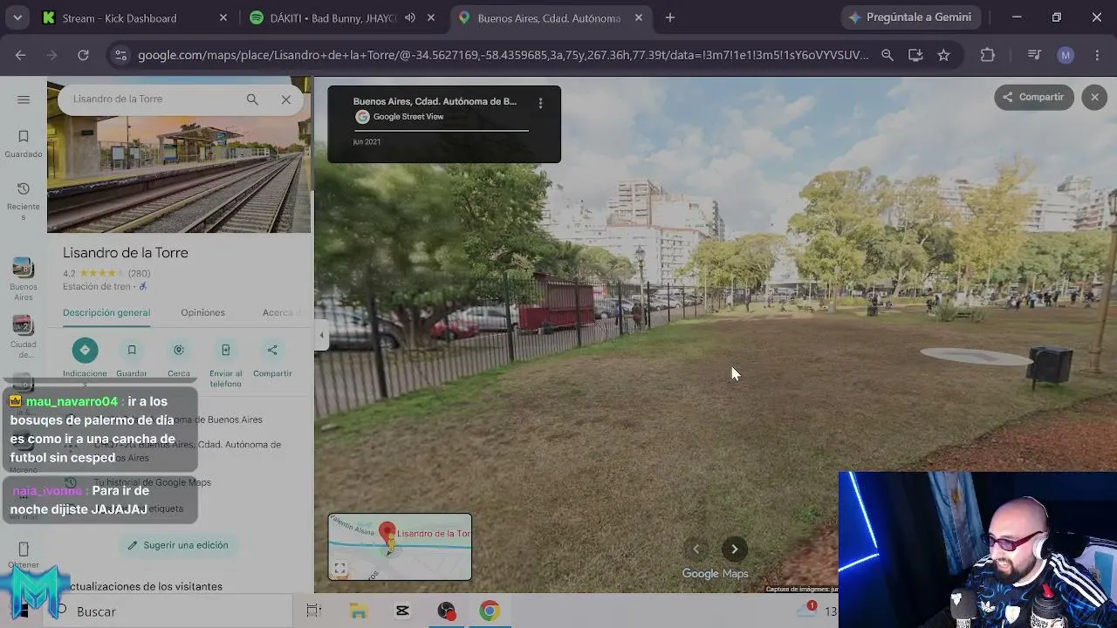Viewport: 1117px width, 628px height.
Task: Click the search magnifier in Maps search box
Action: [252, 99]
